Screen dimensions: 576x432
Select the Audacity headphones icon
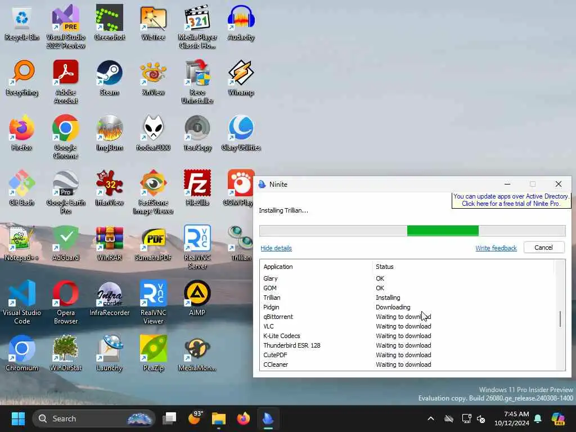241,22
